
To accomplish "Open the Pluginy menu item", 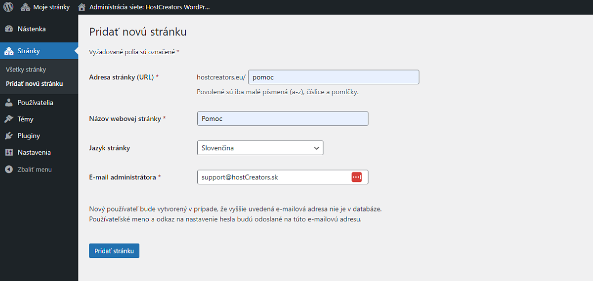I will 39,136.
